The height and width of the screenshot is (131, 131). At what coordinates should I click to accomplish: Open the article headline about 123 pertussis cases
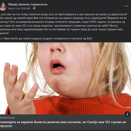63,124
